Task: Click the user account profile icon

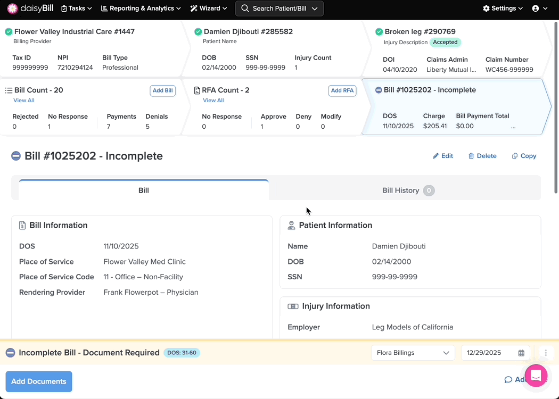Action: coord(536,9)
